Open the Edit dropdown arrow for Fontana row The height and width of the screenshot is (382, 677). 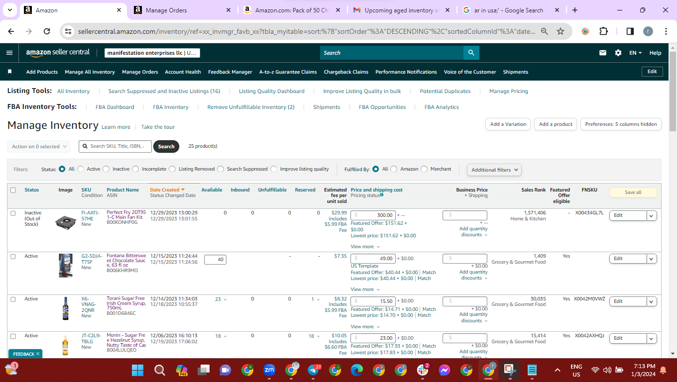click(x=652, y=259)
